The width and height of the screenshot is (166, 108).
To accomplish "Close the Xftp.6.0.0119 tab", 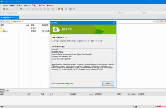I will click(x=17, y=18).
